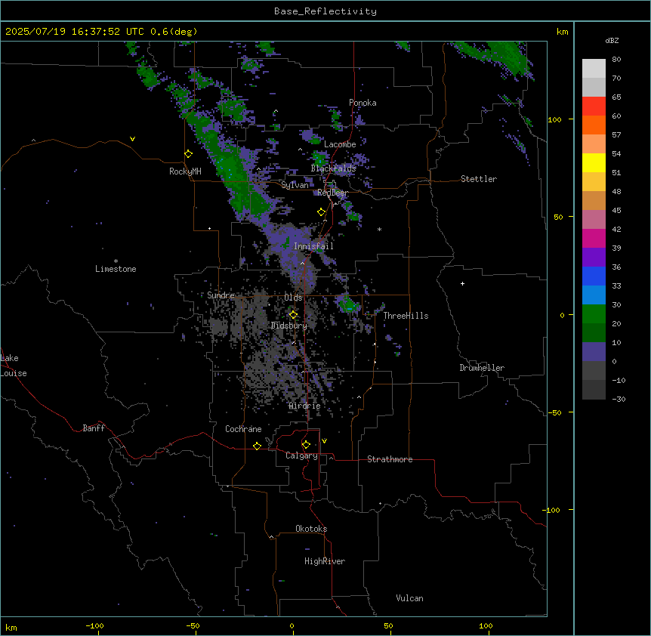The image size is (651, 636).
Task: Click the purple 10 dBZ legend swatch
Action: pyautogui.click(x=594, y=352)
